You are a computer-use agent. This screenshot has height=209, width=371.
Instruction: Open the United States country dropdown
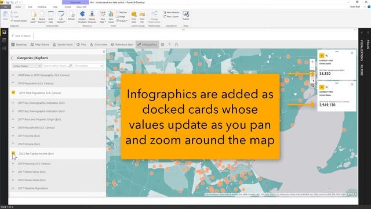click(x=27, y=66)
